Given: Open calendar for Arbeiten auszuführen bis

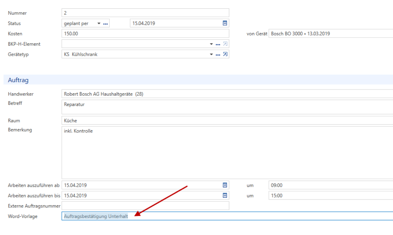Looking at the screenshot, I should pos(225,195).
